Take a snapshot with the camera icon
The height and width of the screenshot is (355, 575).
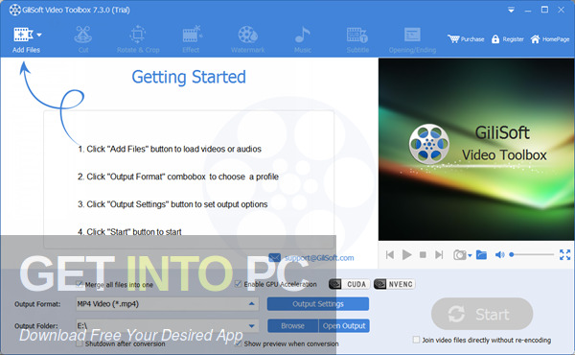459,254
